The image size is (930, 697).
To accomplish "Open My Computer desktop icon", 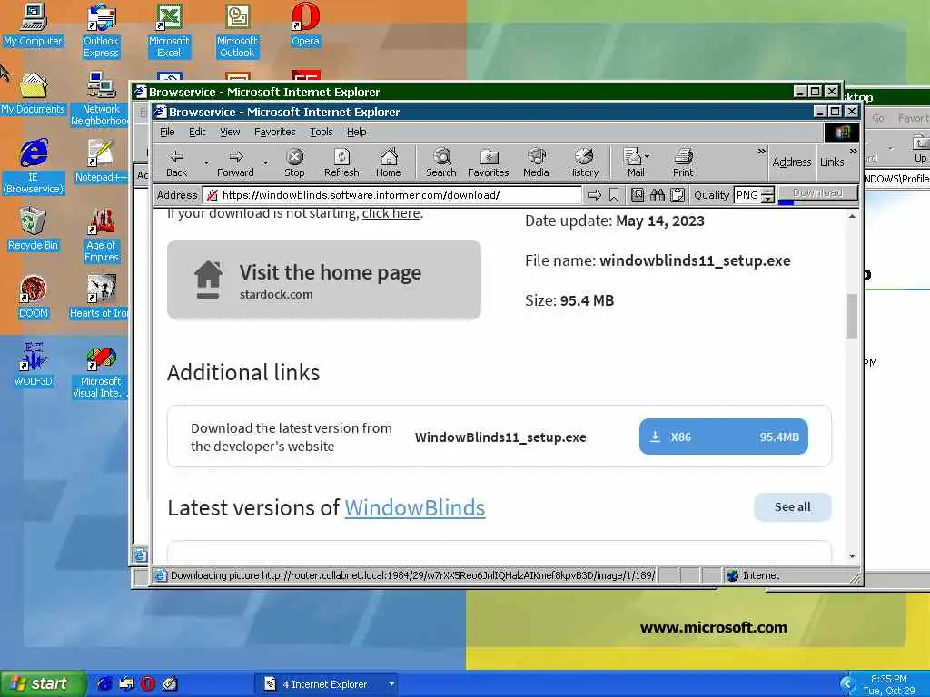I will coord(34,25).
